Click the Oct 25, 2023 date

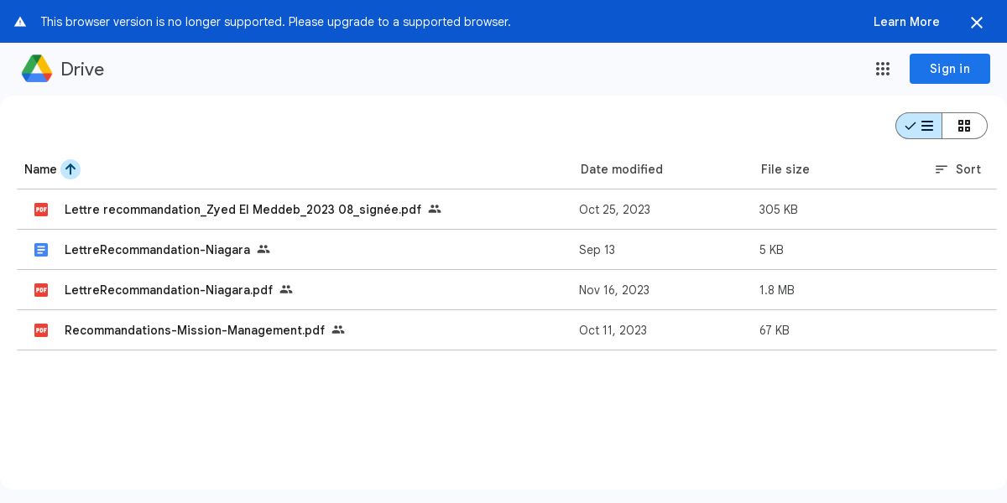click(x=614, y=210)
